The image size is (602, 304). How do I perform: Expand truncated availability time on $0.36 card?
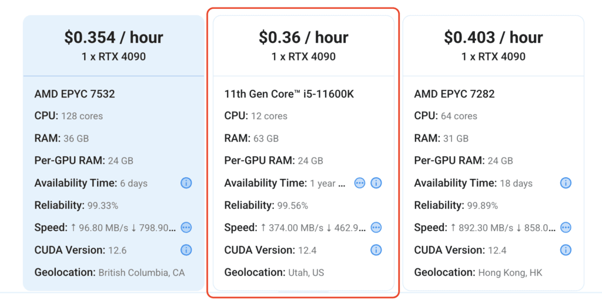coord(360,183)
